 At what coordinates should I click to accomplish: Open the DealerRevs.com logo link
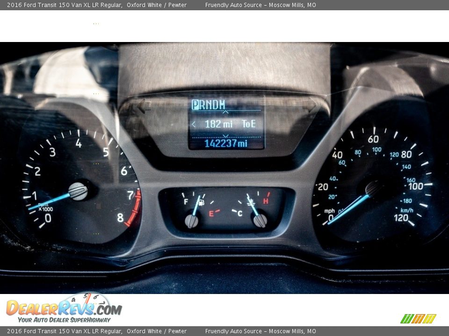pos(64,308)
